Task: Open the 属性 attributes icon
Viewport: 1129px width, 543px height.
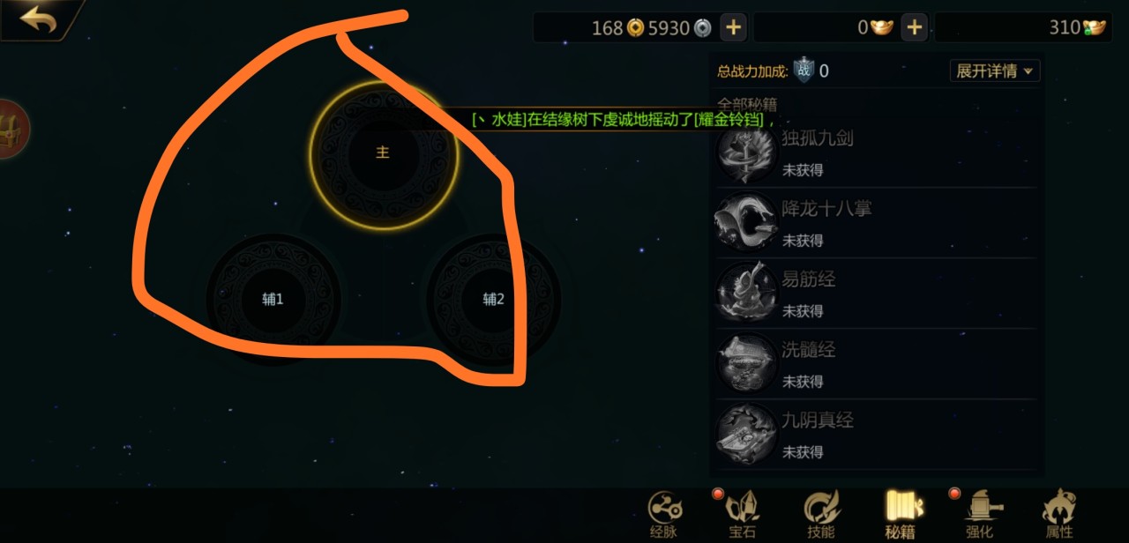Action: 1058,514
